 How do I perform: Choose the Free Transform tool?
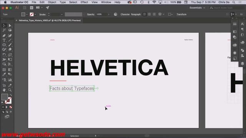pyautogui.click(x=10, y=59)
